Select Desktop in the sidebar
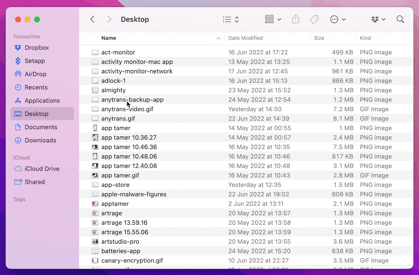 (42, 114)
